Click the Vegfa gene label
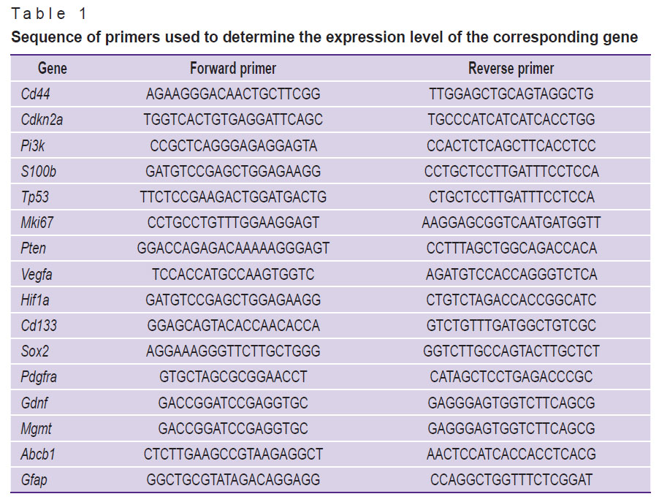The width and height of the screenshot is (659, 502). 37,274
